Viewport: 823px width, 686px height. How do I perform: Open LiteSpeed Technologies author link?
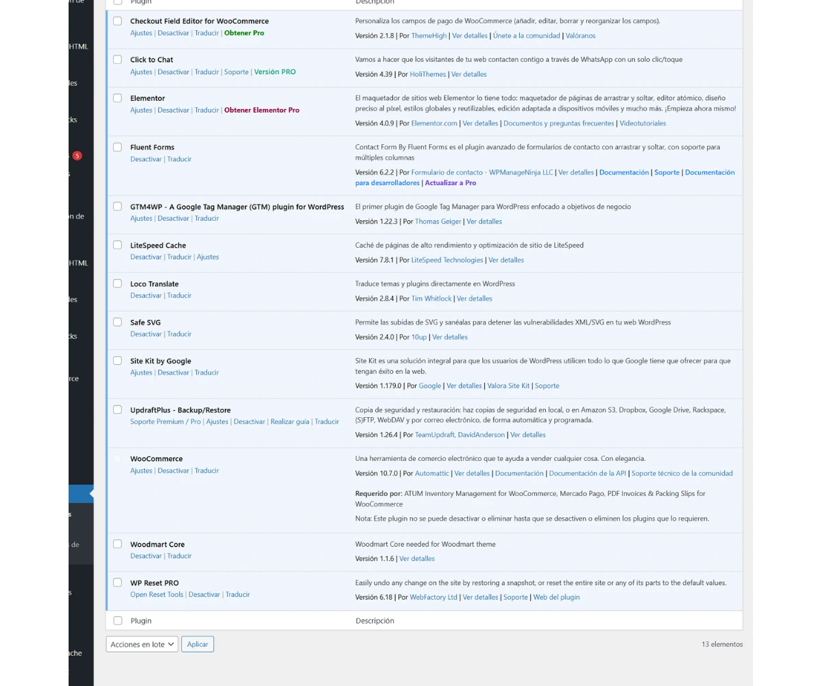(447, 260)
